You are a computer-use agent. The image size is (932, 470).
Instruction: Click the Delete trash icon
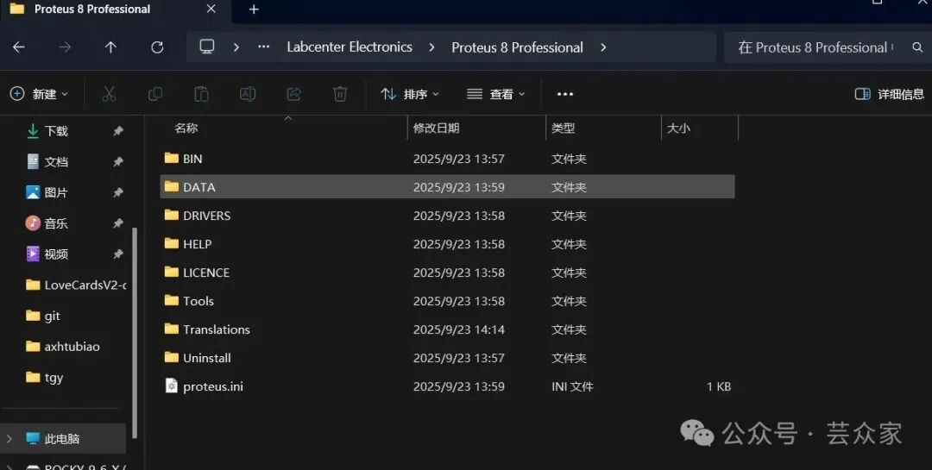click(340, 94)
